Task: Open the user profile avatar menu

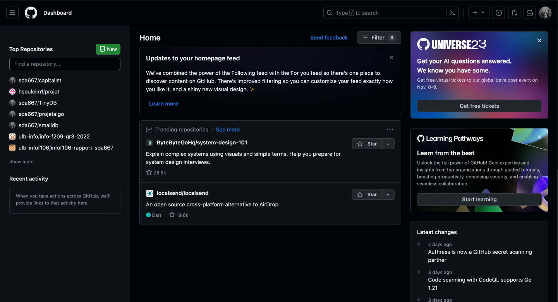Action: point(545,13)
